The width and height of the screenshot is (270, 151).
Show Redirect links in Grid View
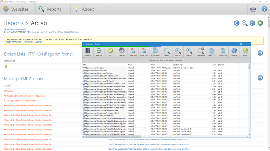(122, 52)
